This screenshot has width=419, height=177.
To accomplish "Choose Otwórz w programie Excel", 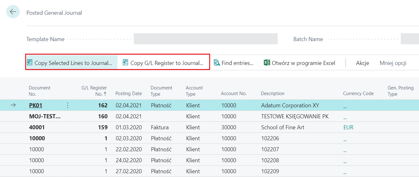I will pyautogui.click(x=300, y=63).
